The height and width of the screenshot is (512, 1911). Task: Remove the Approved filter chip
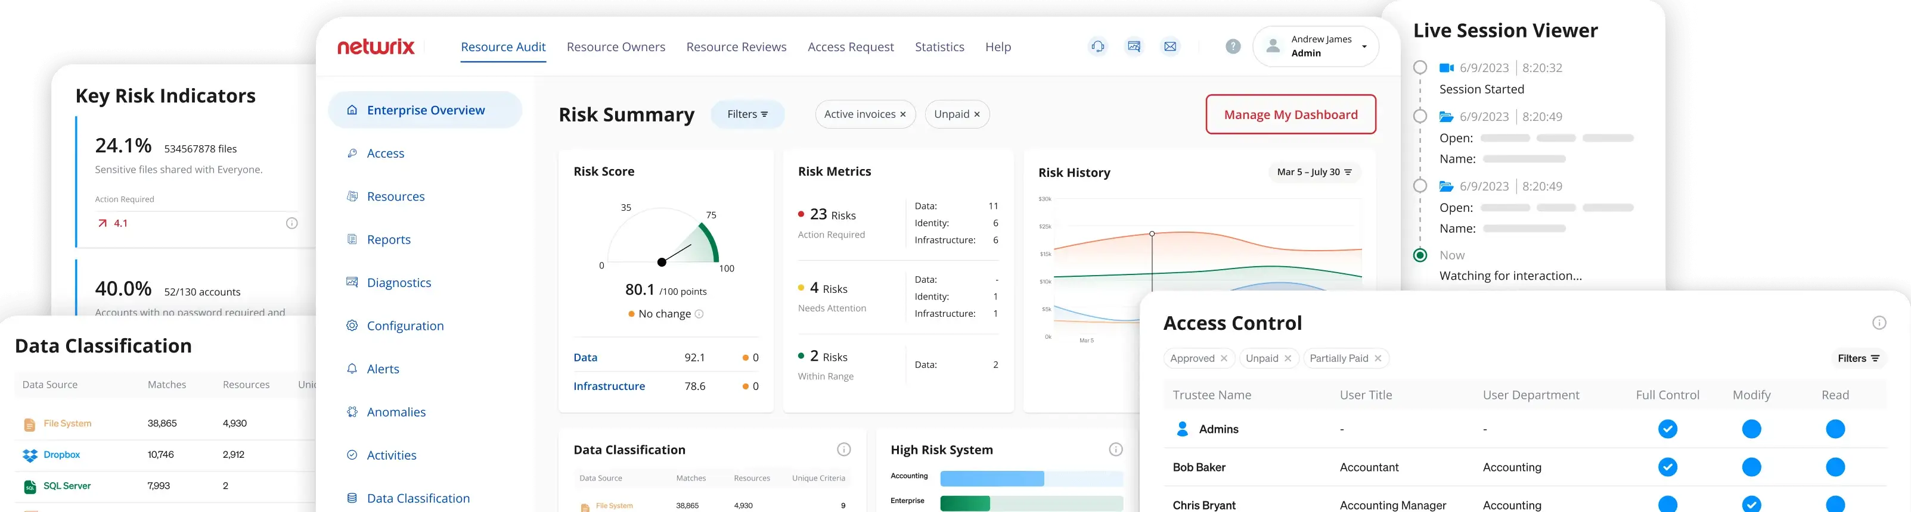pyautogui.click(x=1224, y=358)
